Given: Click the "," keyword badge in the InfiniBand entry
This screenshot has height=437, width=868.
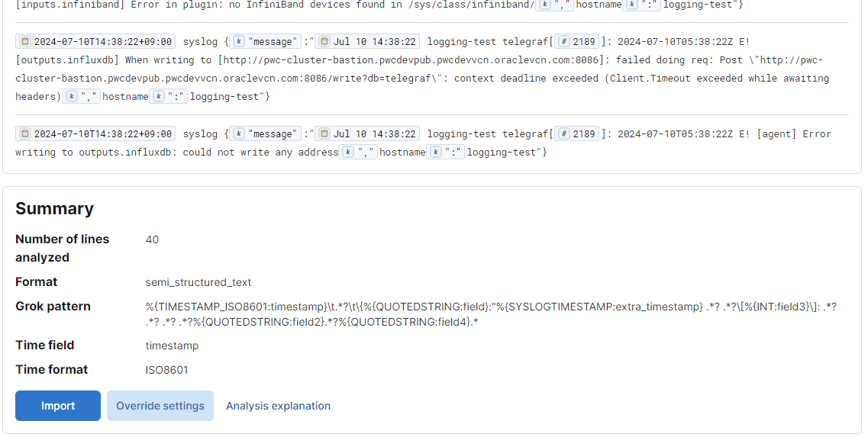Looking at the screenshot, I should [x=554, y=5].
